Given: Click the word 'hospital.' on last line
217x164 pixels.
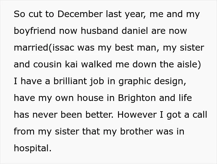Looking at the screenshot, I should 33,148.
